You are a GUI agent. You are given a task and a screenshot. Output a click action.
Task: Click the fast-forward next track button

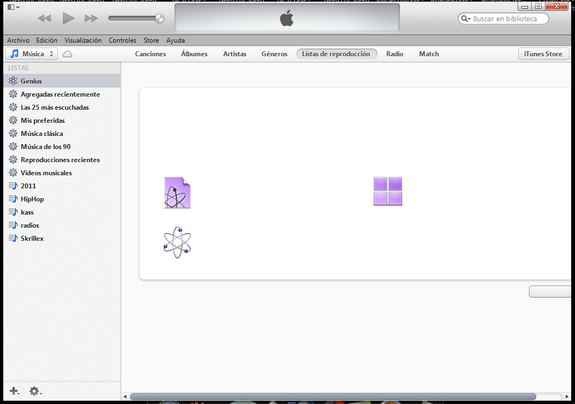pyautogui.click(x=91, y=19)
